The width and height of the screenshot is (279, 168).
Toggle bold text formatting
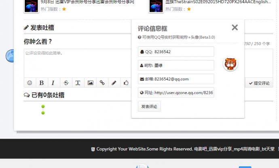(41, 83)
